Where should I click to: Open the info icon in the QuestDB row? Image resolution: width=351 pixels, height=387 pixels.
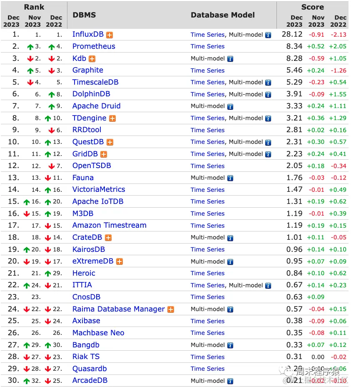268,142
